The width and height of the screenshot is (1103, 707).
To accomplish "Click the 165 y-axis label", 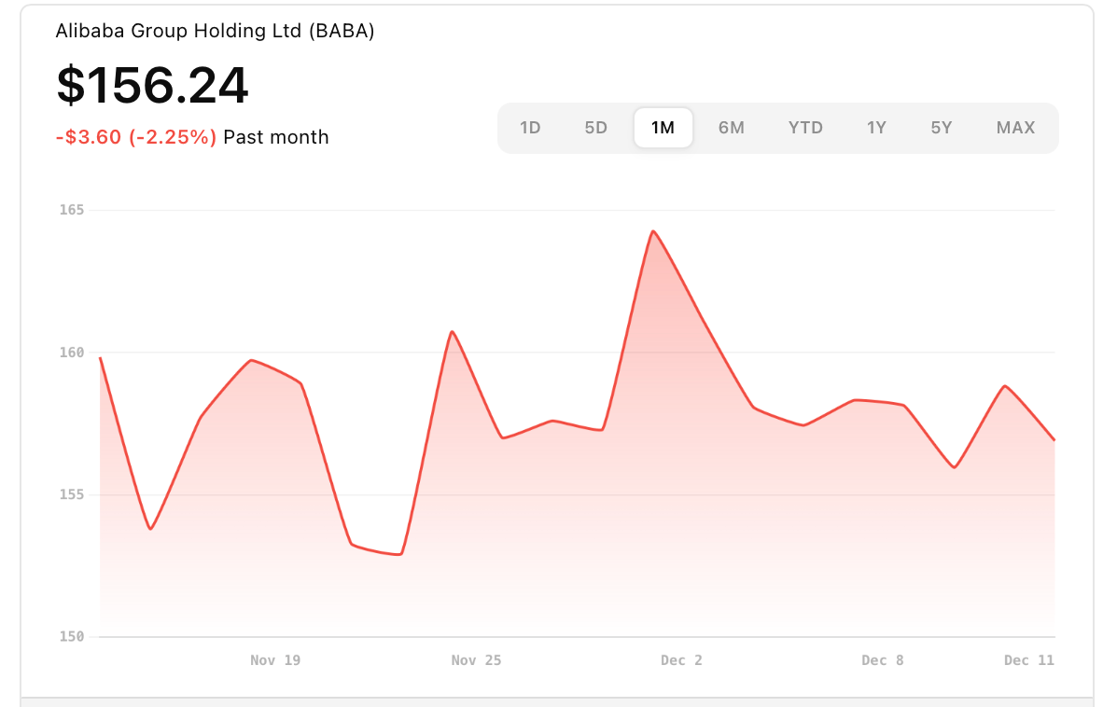I will [72, 210].
